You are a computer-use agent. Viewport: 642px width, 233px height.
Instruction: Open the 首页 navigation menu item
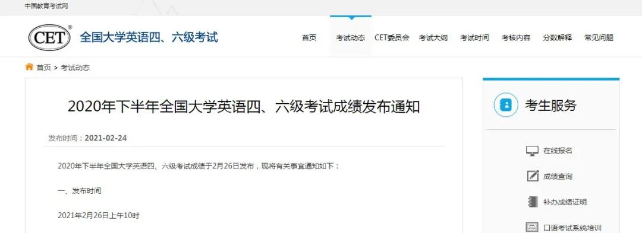[309, 37]
